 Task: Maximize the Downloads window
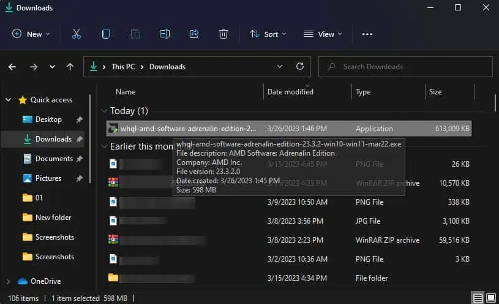point(457,7)
